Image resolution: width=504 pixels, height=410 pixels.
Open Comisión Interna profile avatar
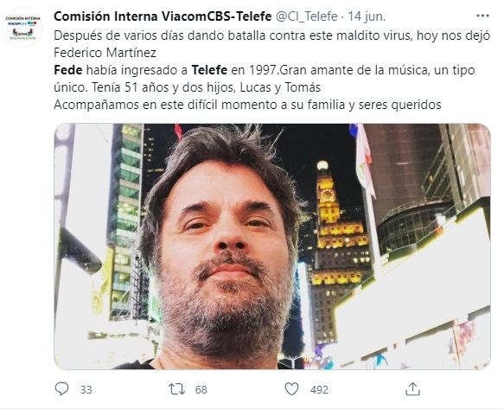[x=23, y=28]
